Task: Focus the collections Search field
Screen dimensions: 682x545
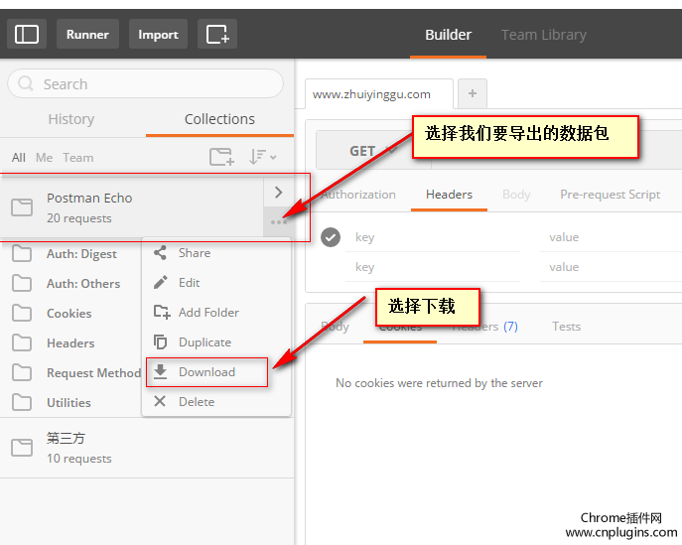Action: coord(145,83)
